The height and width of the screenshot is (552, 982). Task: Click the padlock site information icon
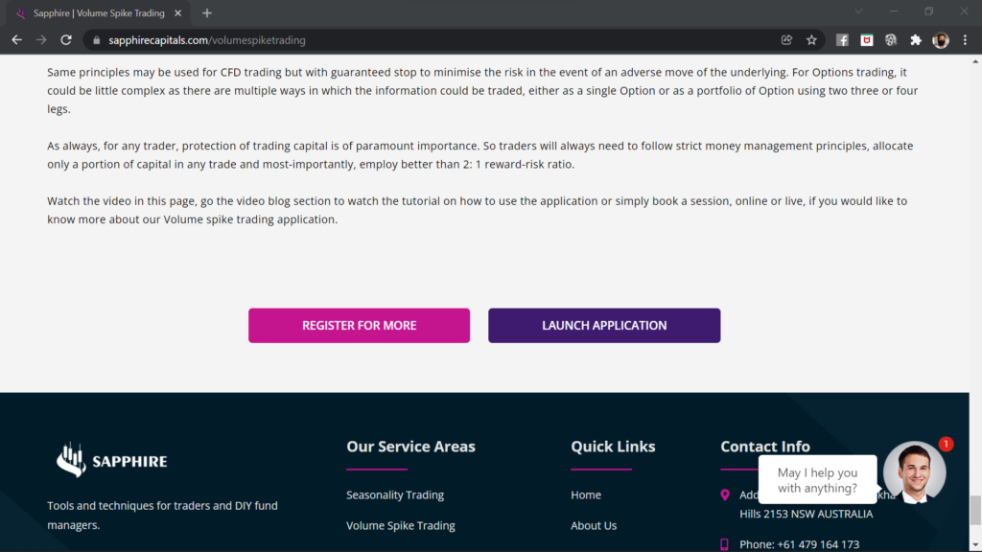(96, 40)
